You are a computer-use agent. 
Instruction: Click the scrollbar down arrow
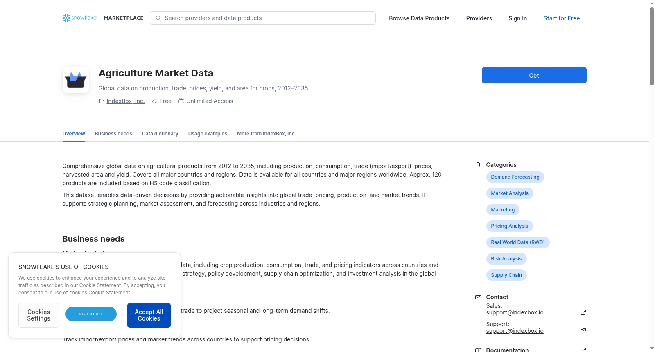[652, 349]
